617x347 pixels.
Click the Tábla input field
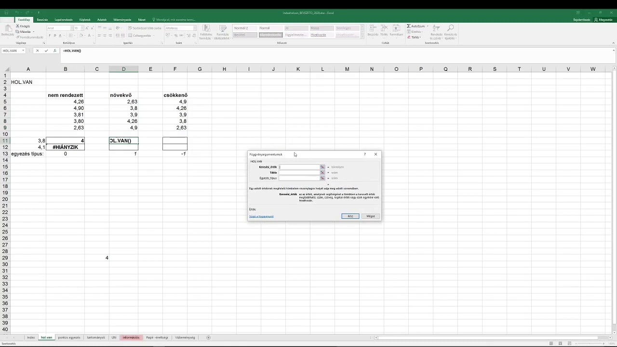(299, 173)
